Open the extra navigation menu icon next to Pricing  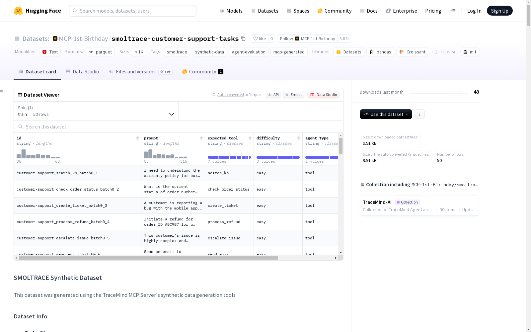tap(452, 11)
